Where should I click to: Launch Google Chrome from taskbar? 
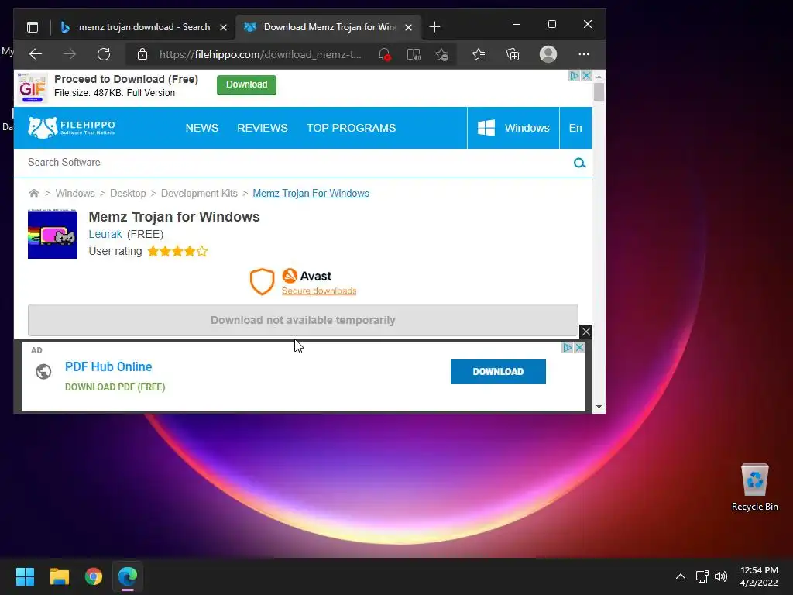tap(94, 576)
